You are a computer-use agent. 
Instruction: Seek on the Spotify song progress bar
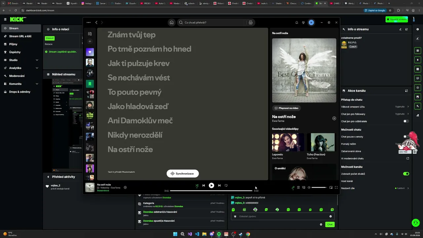click(x=211, y=191)
